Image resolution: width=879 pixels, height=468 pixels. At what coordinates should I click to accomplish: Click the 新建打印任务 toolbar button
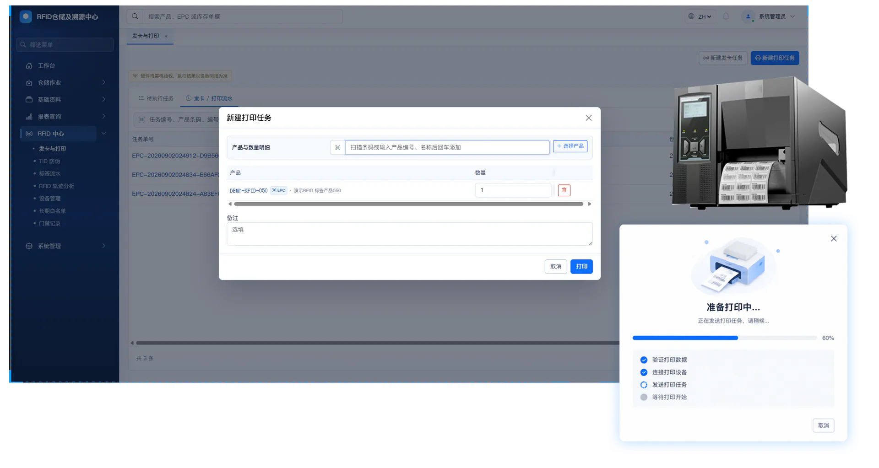[775, 58]
